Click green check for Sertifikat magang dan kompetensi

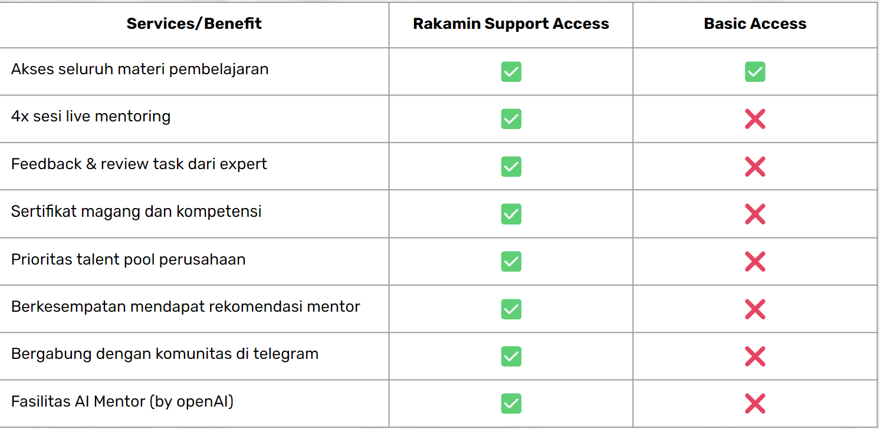click(511, 214)
